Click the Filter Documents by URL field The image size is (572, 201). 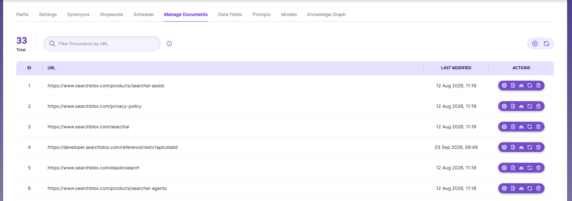102,44
